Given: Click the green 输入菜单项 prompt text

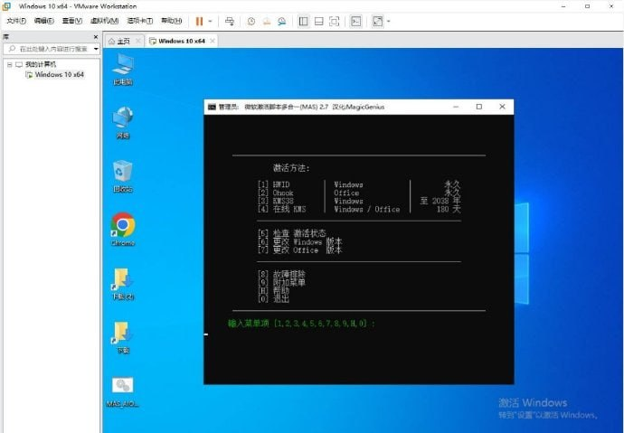Looking at the screenshot, I should click(x=301, y=324).
